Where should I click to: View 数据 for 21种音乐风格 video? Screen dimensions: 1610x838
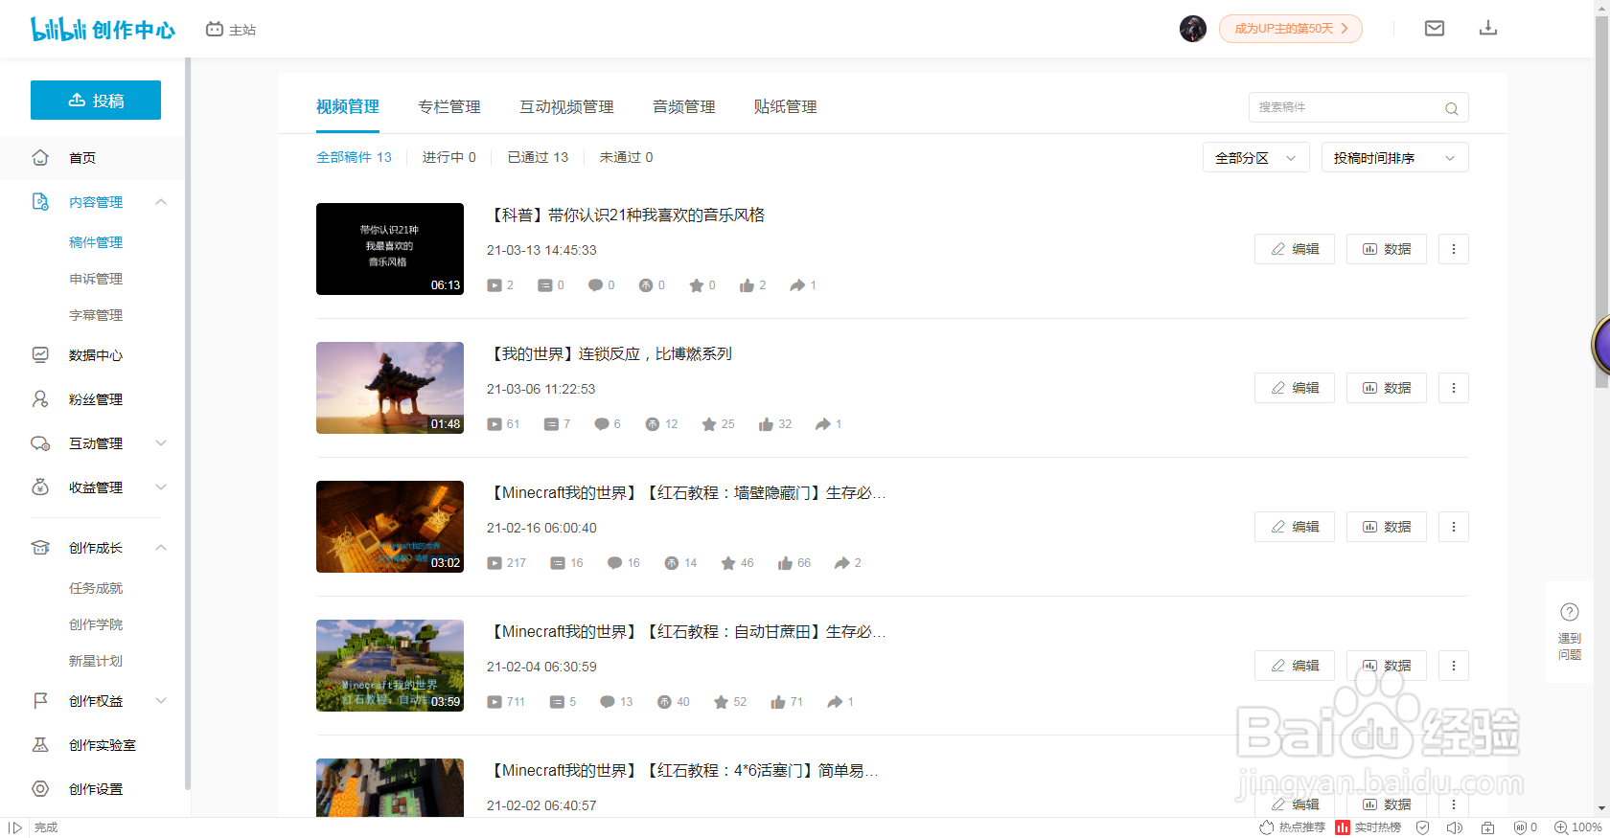1387,249
